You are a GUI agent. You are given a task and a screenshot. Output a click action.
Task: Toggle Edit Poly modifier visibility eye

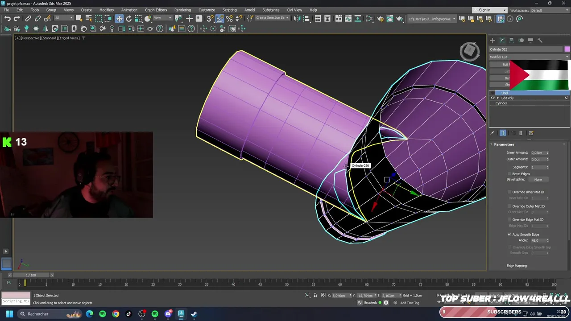(x=493, y=98)
